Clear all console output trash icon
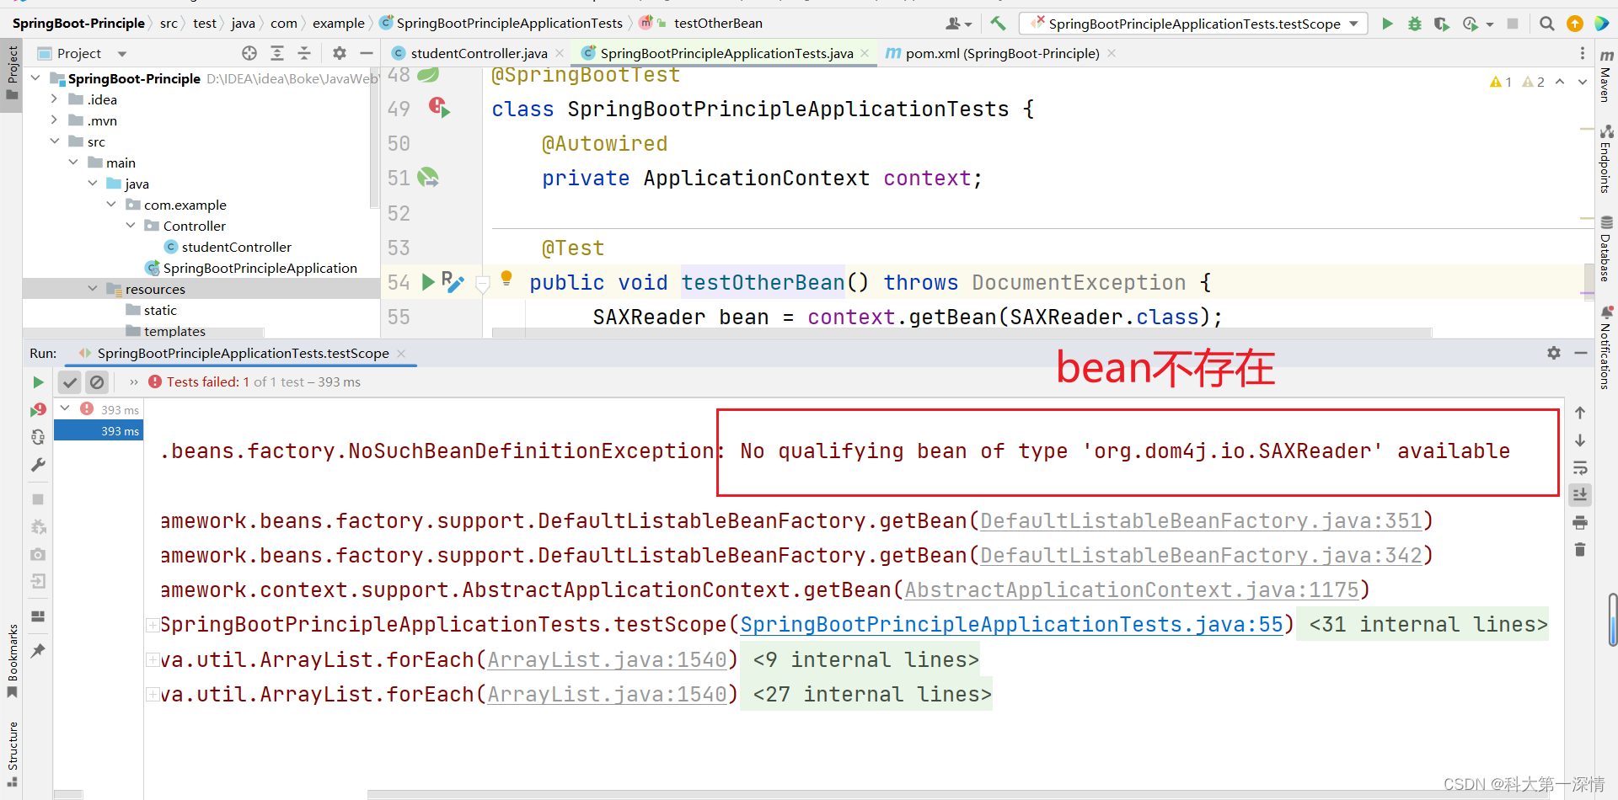 [x=1580, y=550]
